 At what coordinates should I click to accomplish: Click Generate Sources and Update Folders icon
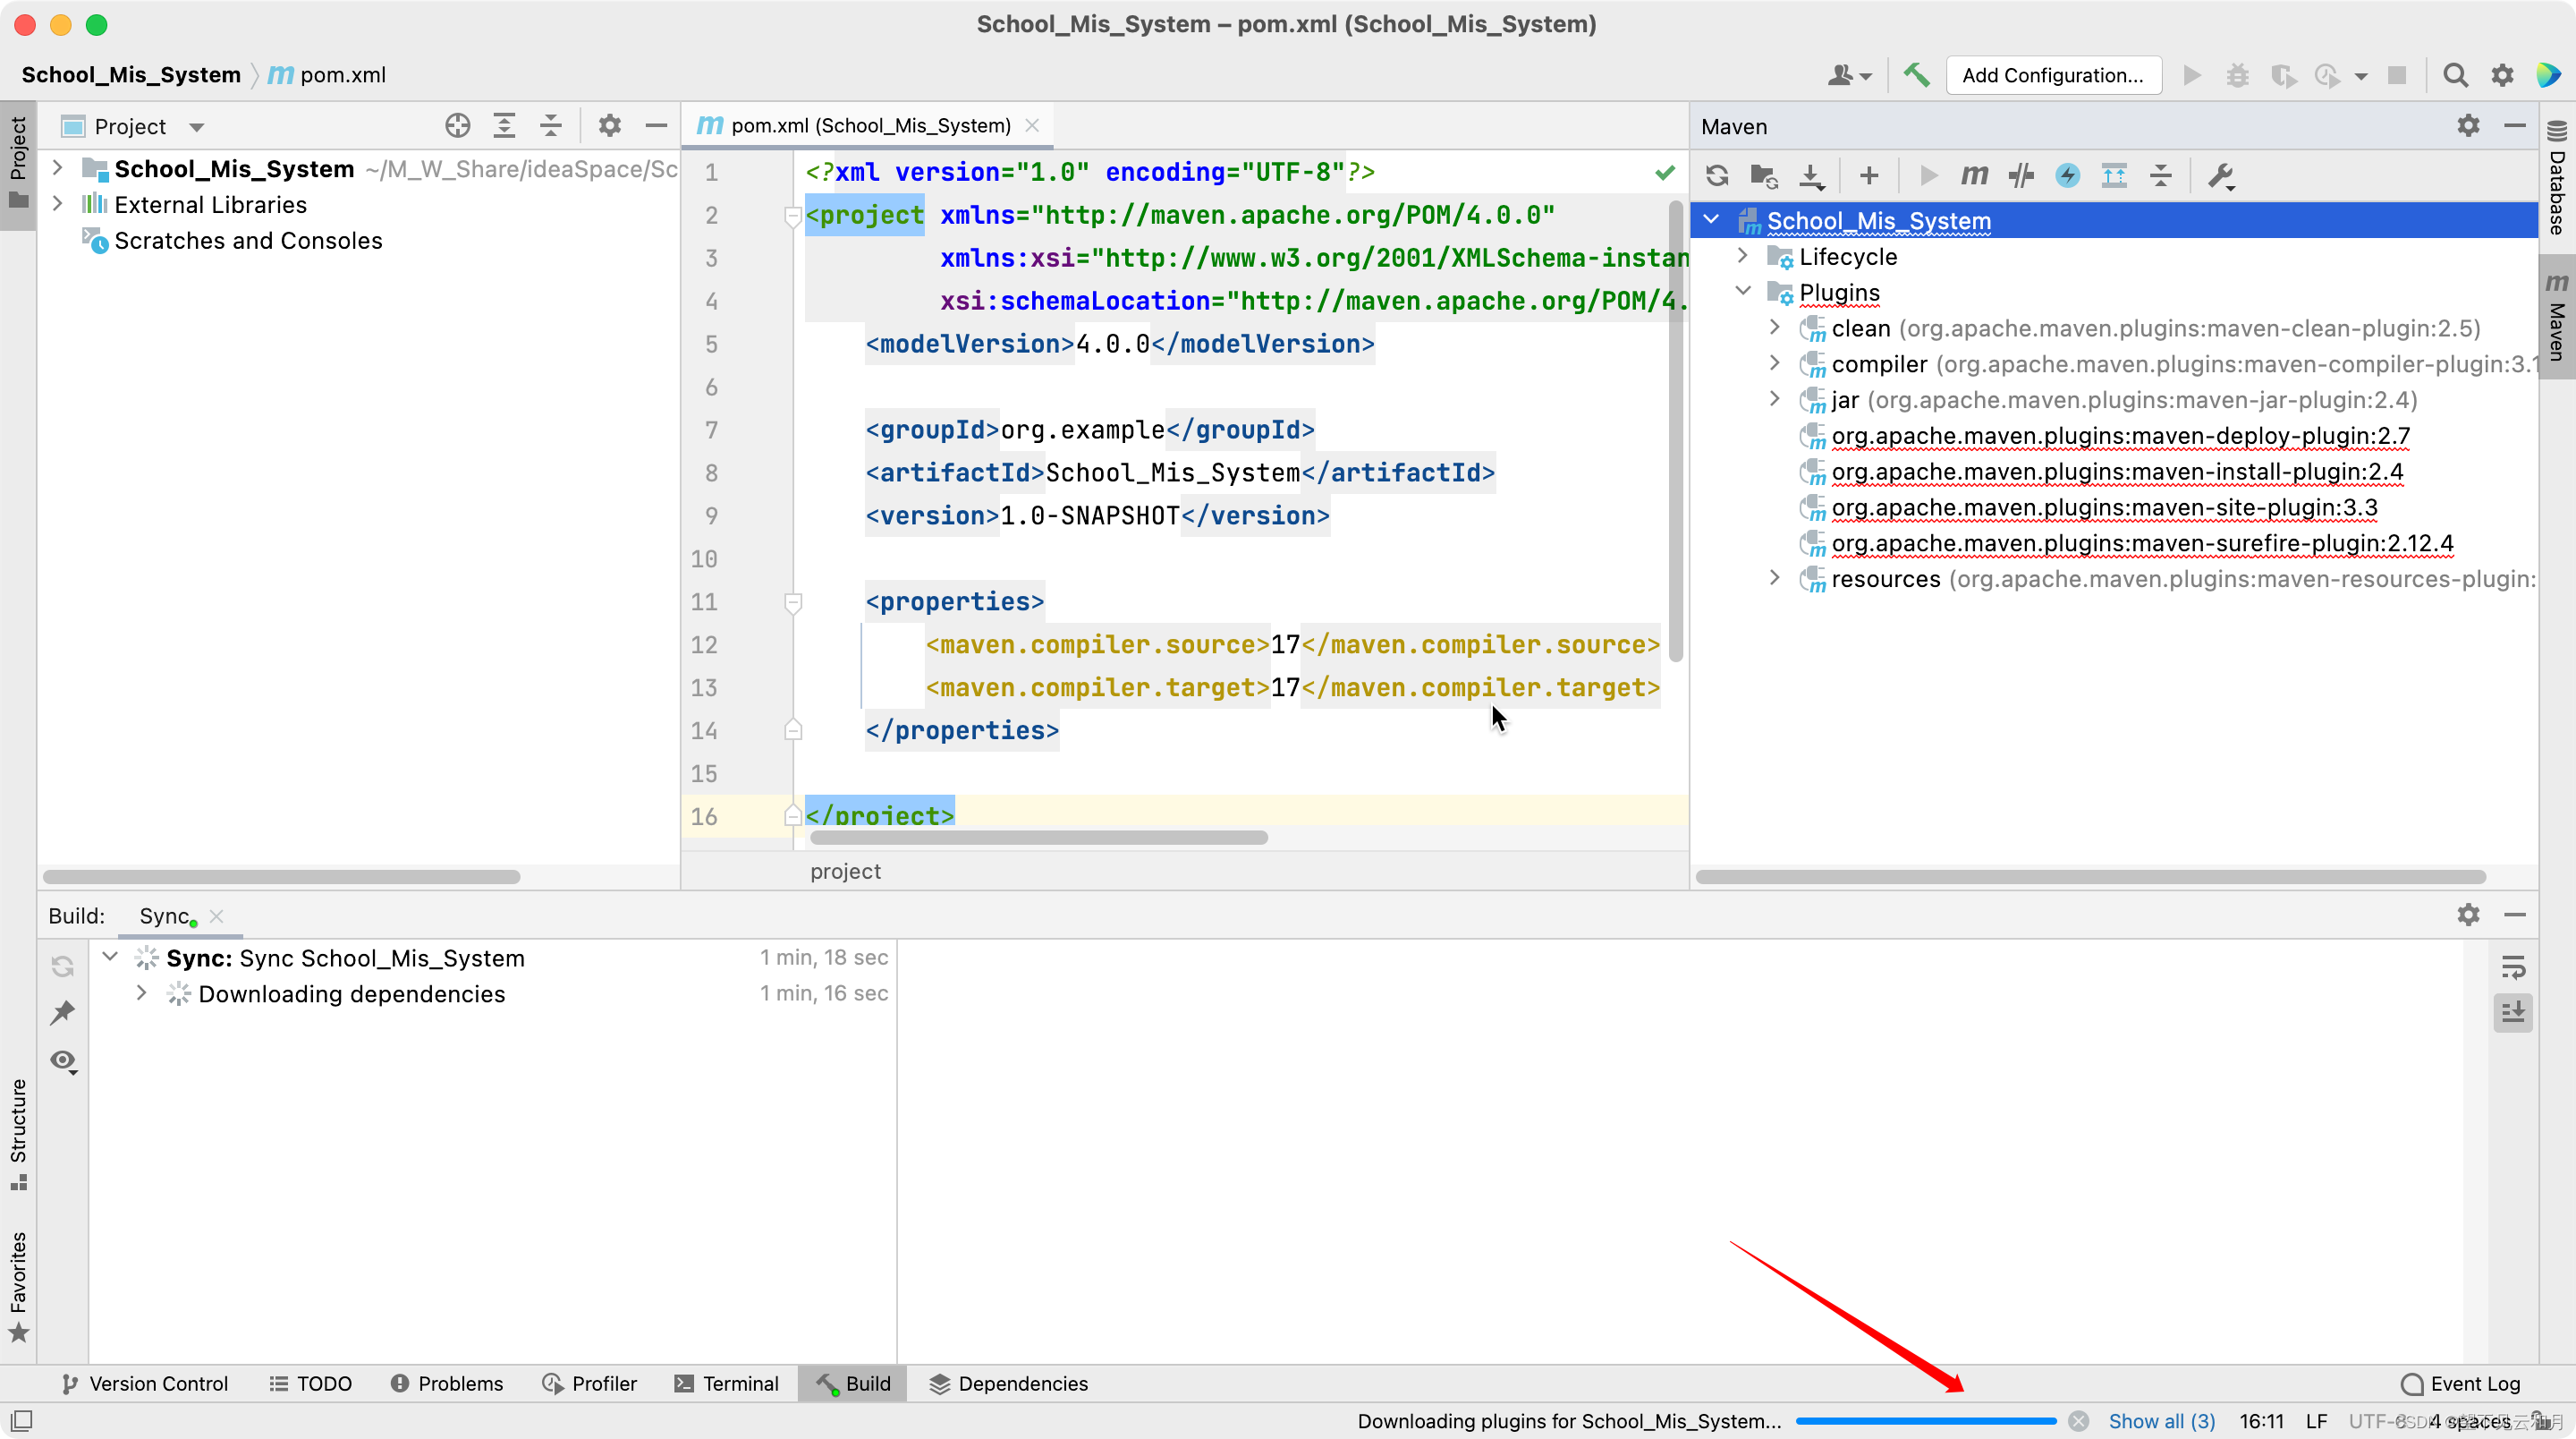click(x=1764, y=176)
